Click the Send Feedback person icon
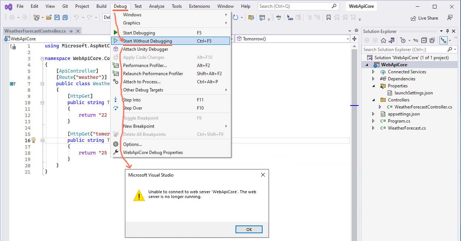 [450, 17]
